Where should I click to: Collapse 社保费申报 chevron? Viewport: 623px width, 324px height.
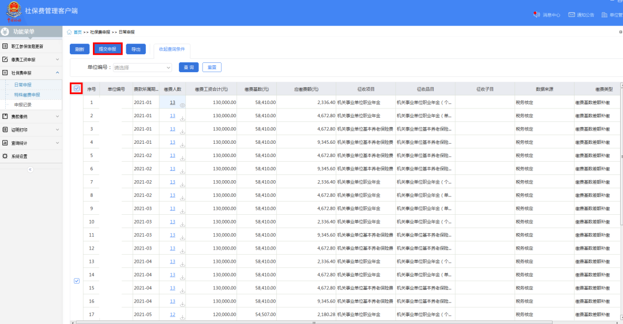(x=57, y=72)
